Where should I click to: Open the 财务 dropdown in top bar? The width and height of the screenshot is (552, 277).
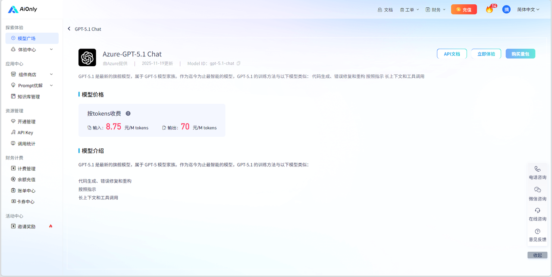[435, 9]
